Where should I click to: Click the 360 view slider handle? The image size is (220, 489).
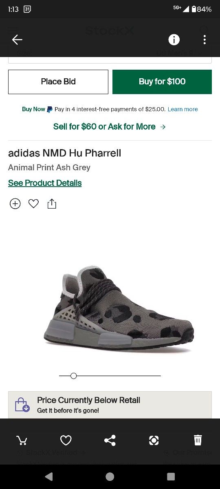pos(73,376)
